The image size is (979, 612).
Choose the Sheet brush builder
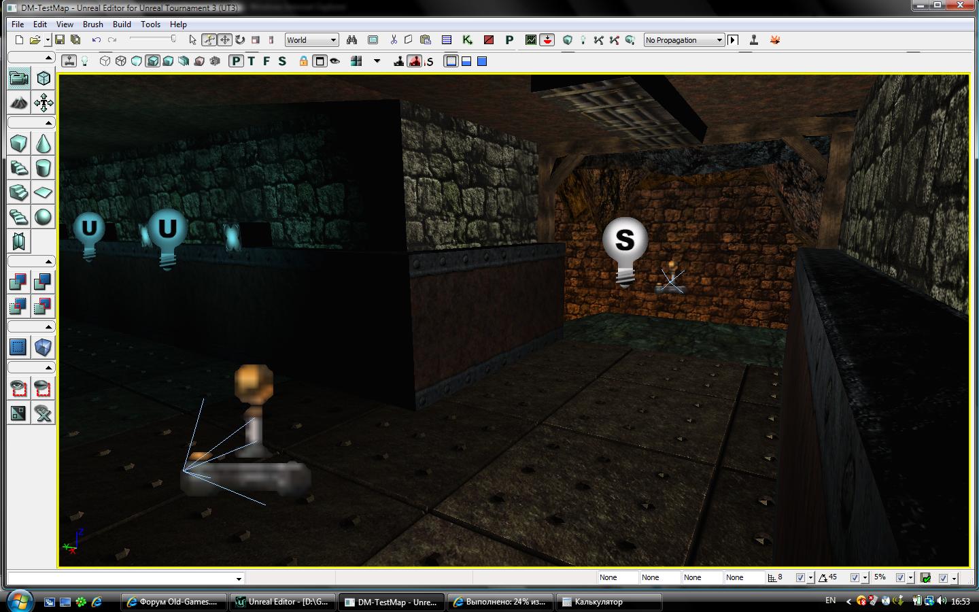tap(44, 192)
